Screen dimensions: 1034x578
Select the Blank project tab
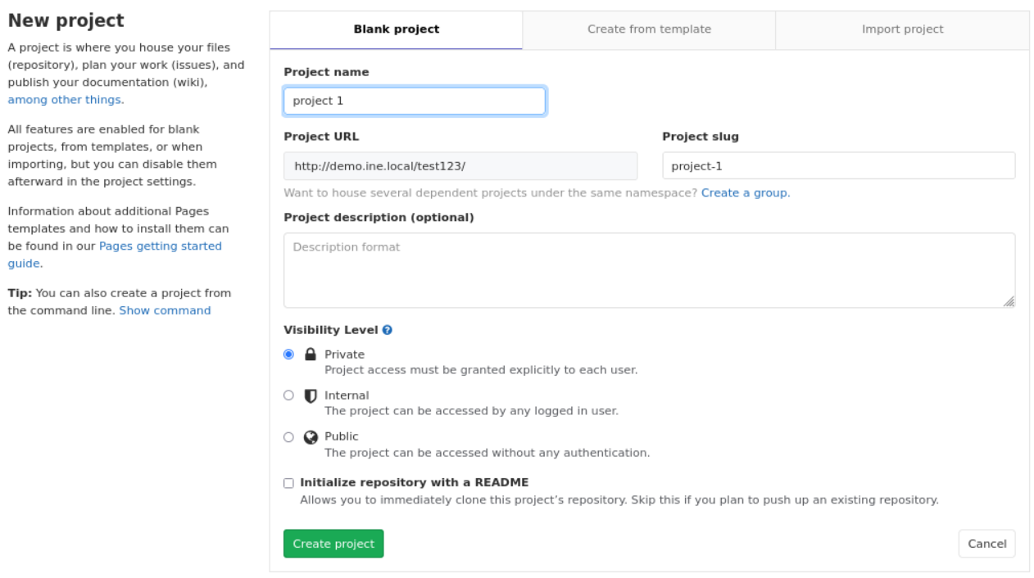tap(396, 29)
